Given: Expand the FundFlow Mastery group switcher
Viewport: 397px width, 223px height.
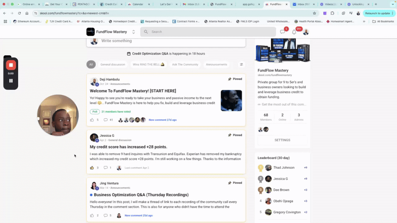Looking at the screenshot, I should (x=133, y=32).
